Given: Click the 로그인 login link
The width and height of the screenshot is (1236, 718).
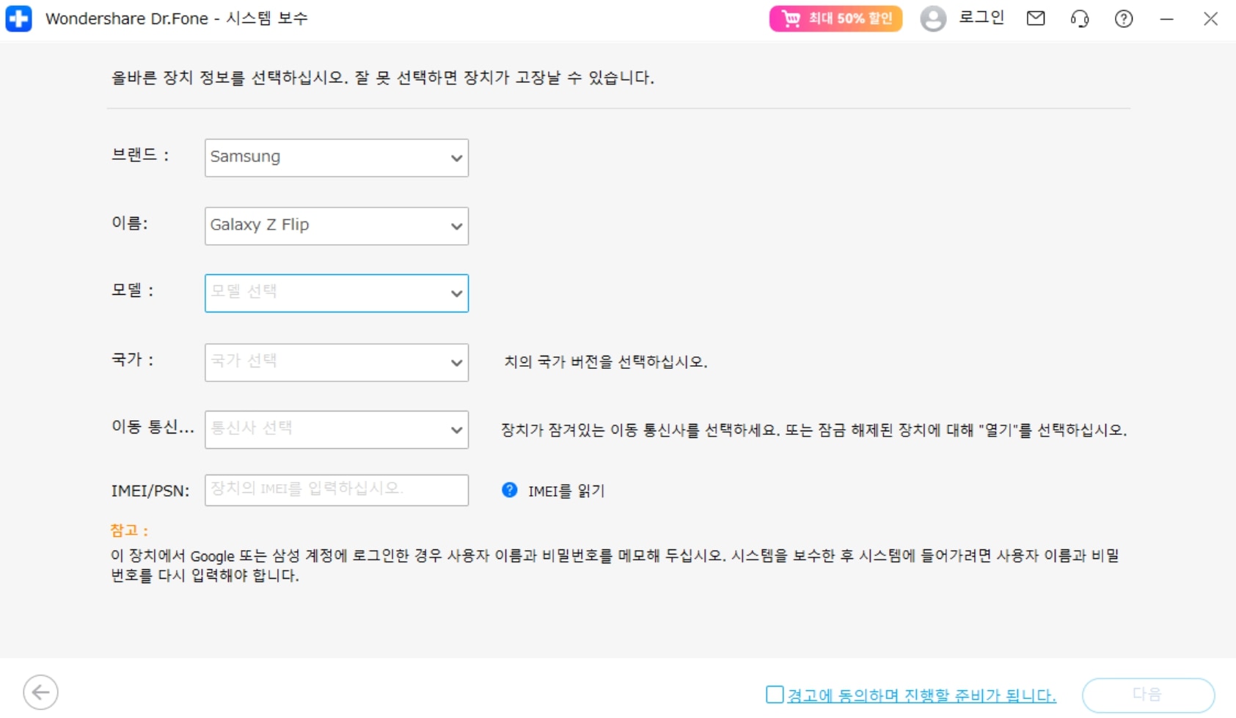Looking at the screenshot, I should 981,18.
